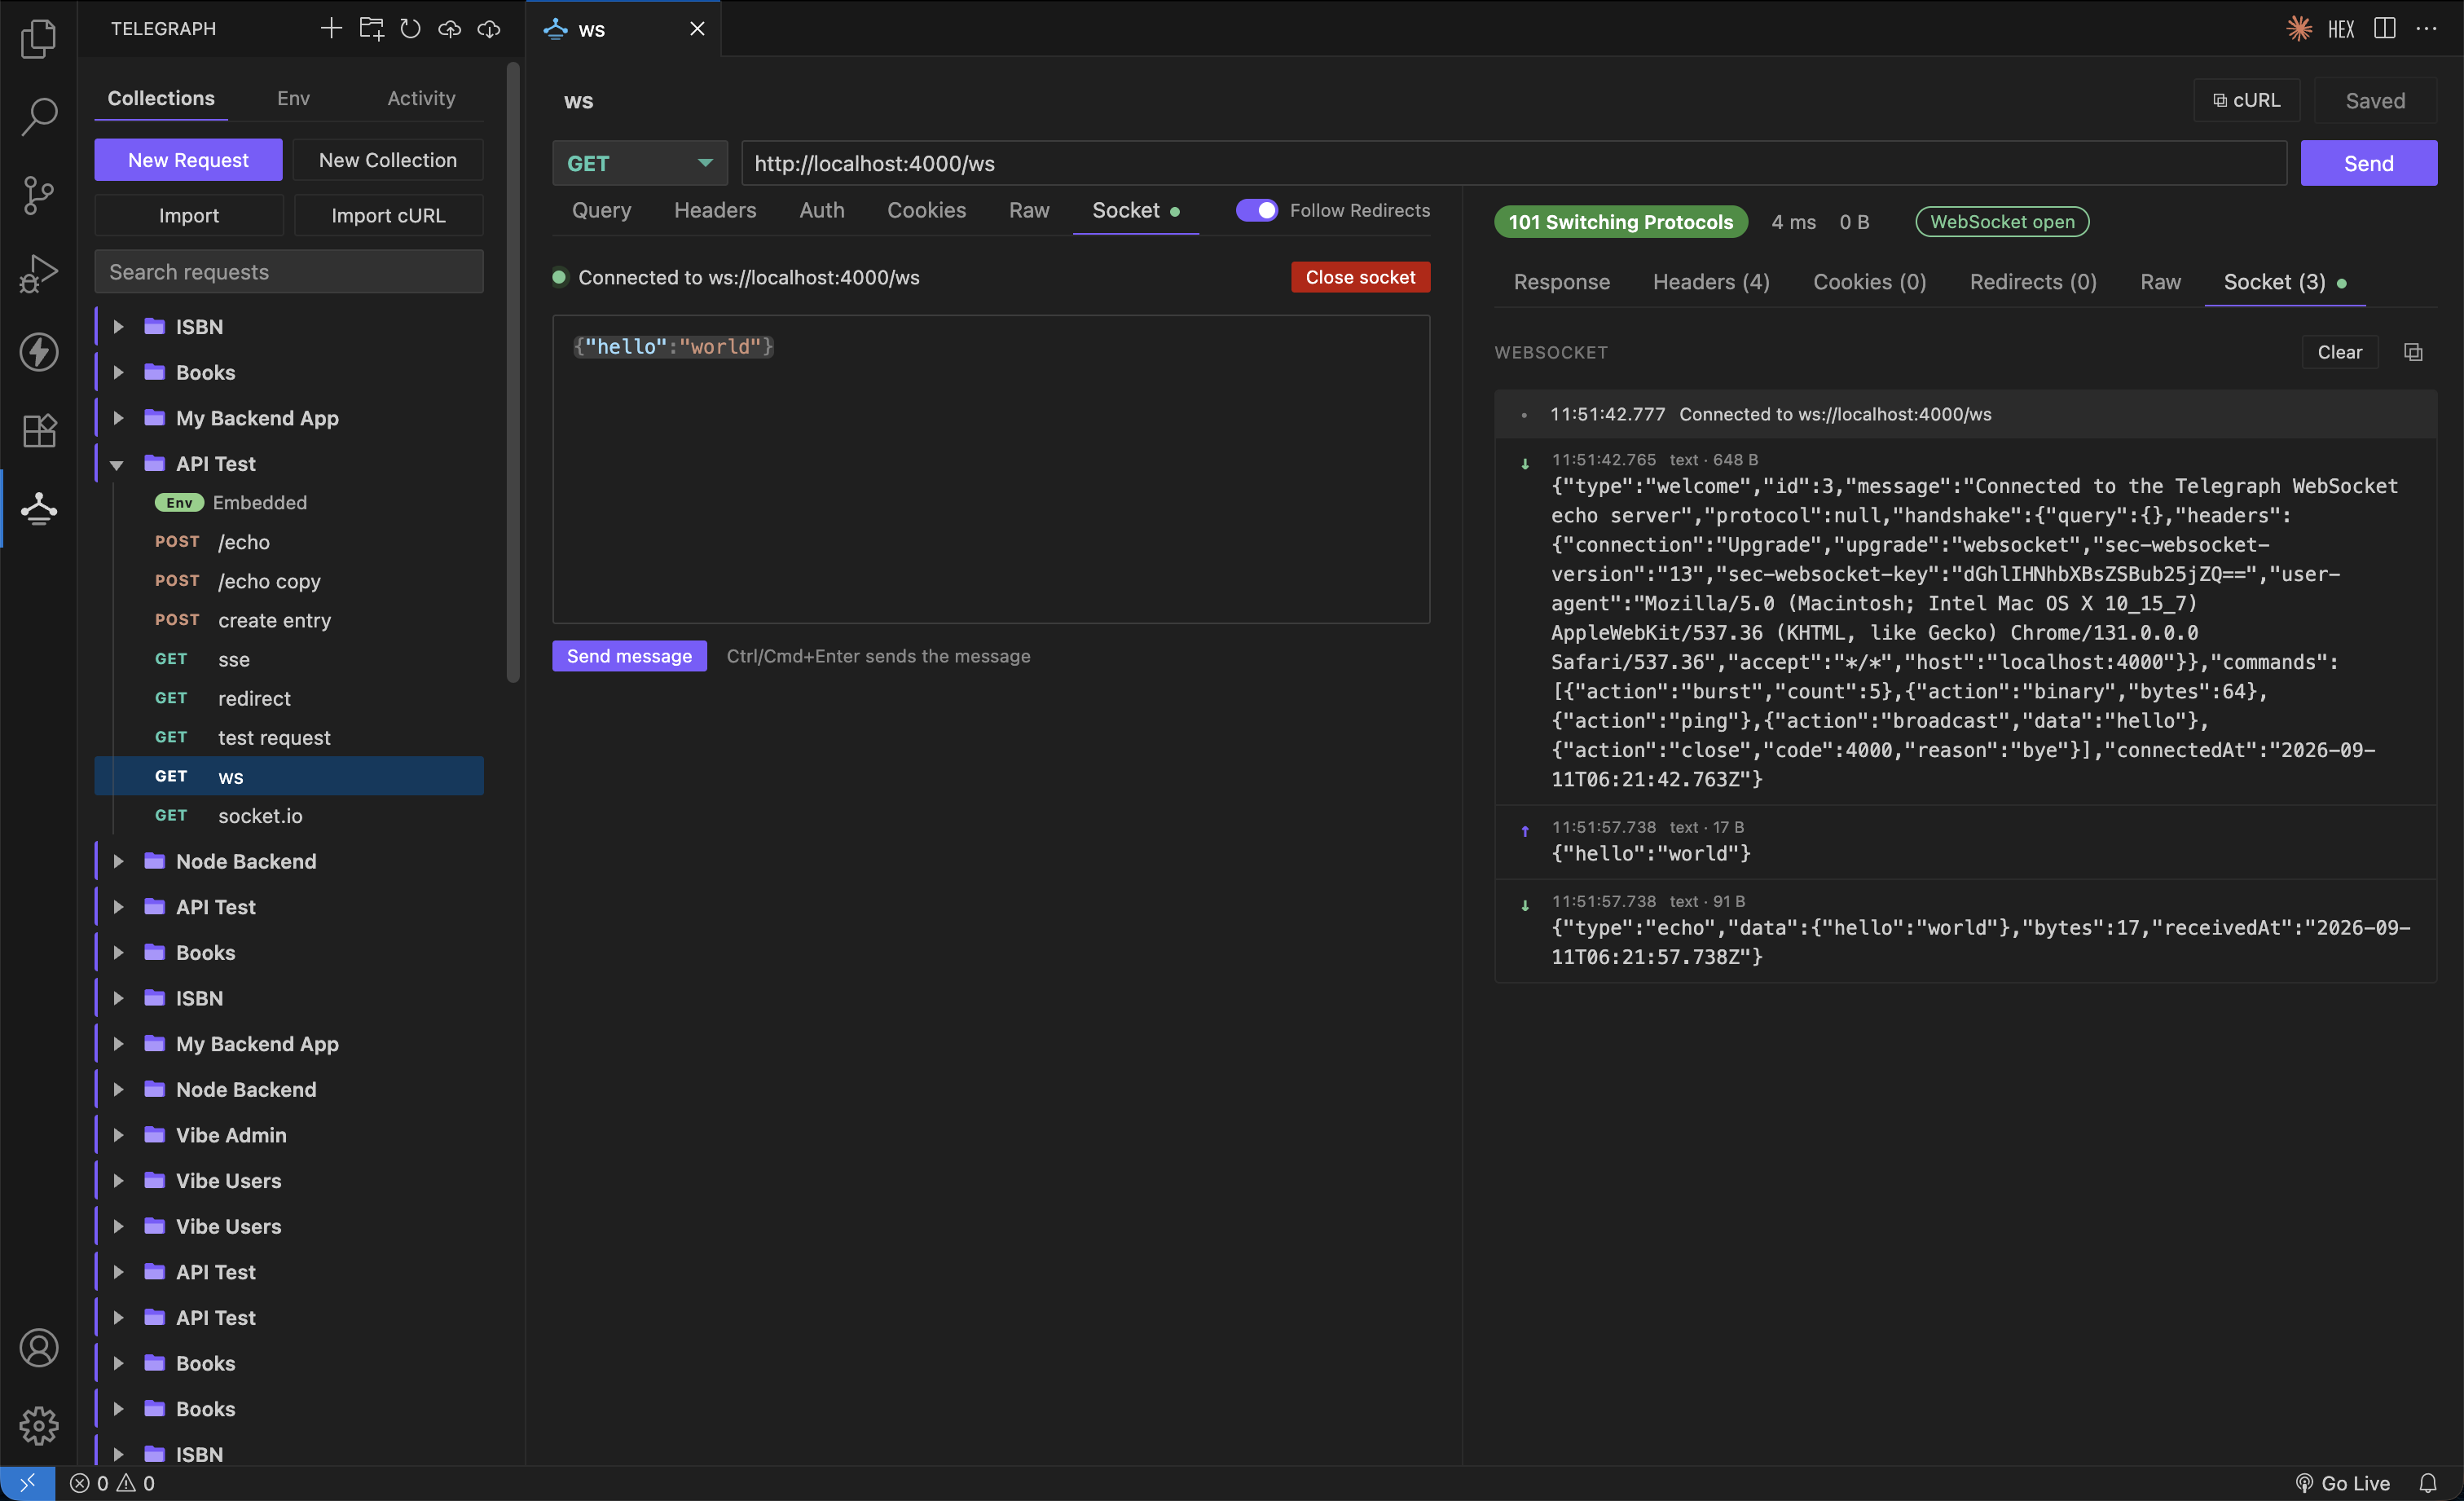Viewport: 2464px width, 1501px height.
Task: Click the remote window icon in status bar
Action: tap(27, 1483)
